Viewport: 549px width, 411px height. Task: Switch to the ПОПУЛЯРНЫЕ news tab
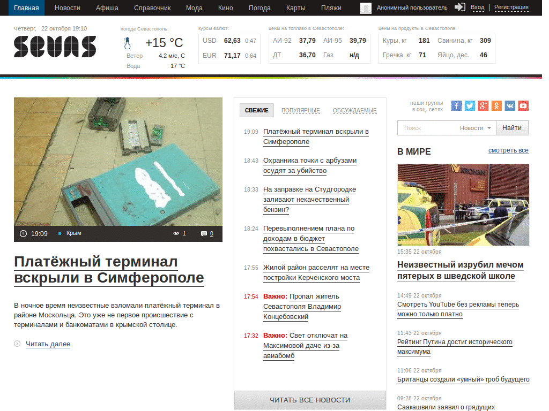(x=301, y=110)
